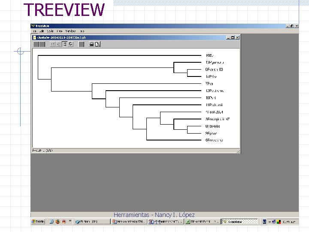Select tree leaf label starting with 11P
This screenshot has width=309, height=232.
point(214,105)
